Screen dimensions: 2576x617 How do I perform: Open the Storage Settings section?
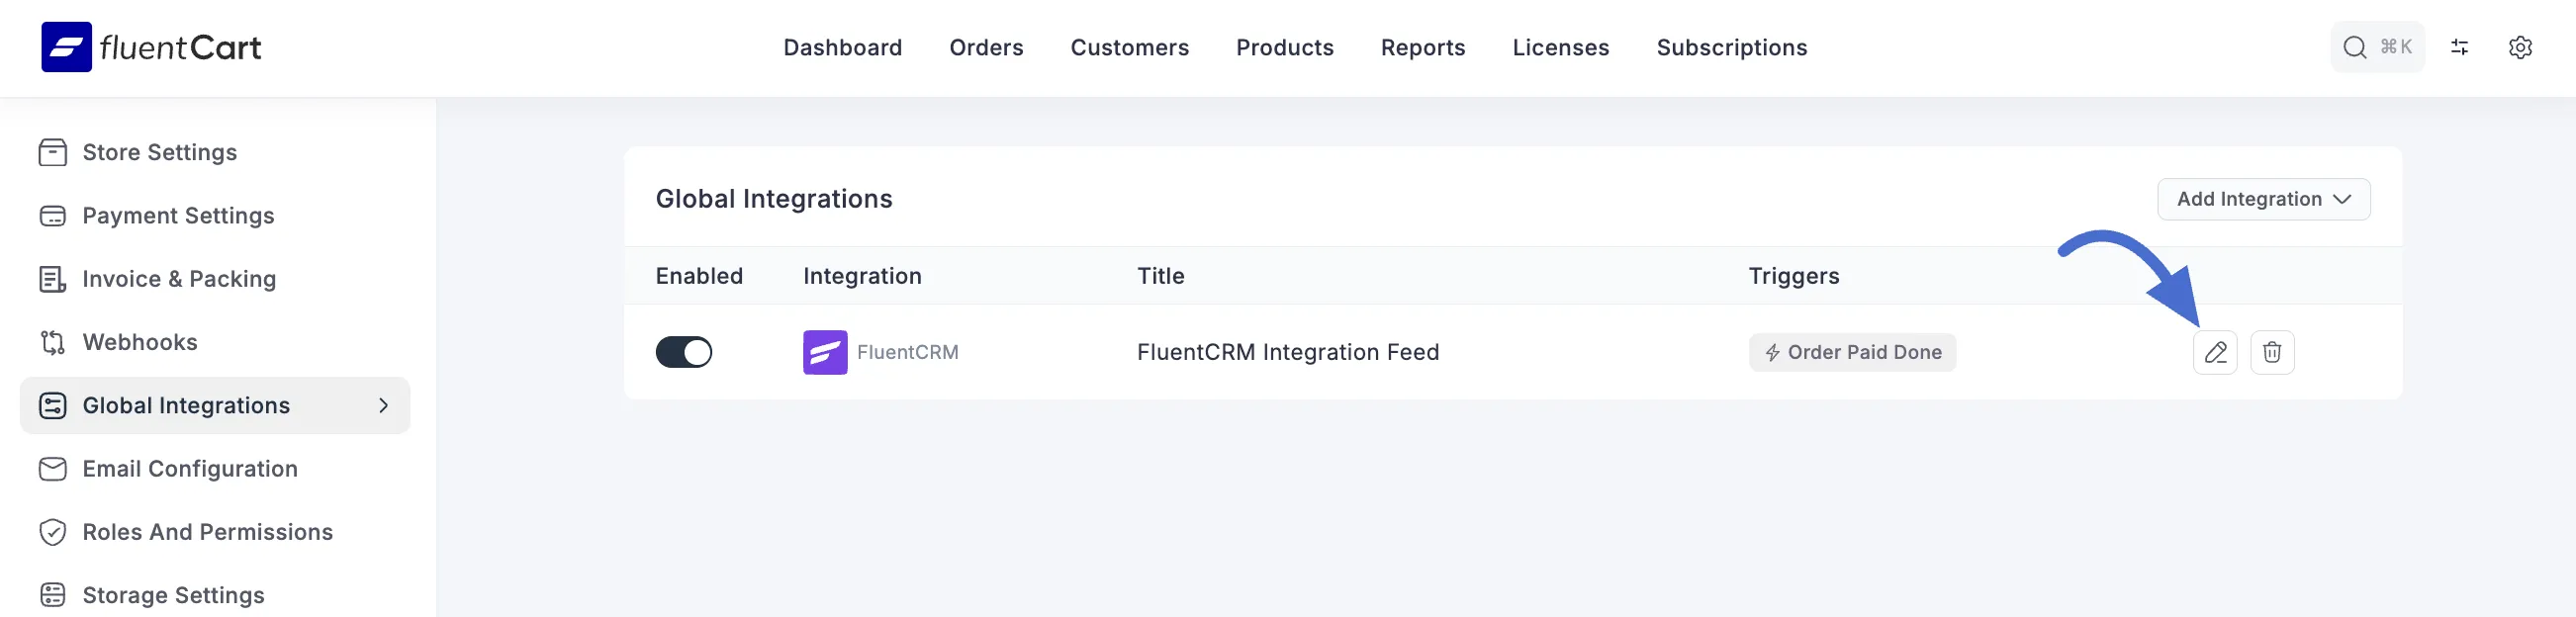[x=172, y=594]
